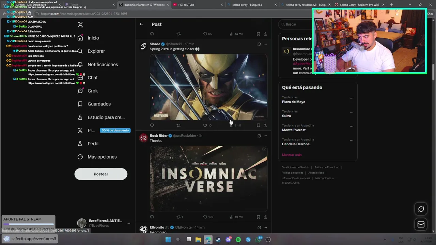The height and width of the screenshot is (245, 436).
Task: Open Notificaciones in the sidebar
Action: 98,64
